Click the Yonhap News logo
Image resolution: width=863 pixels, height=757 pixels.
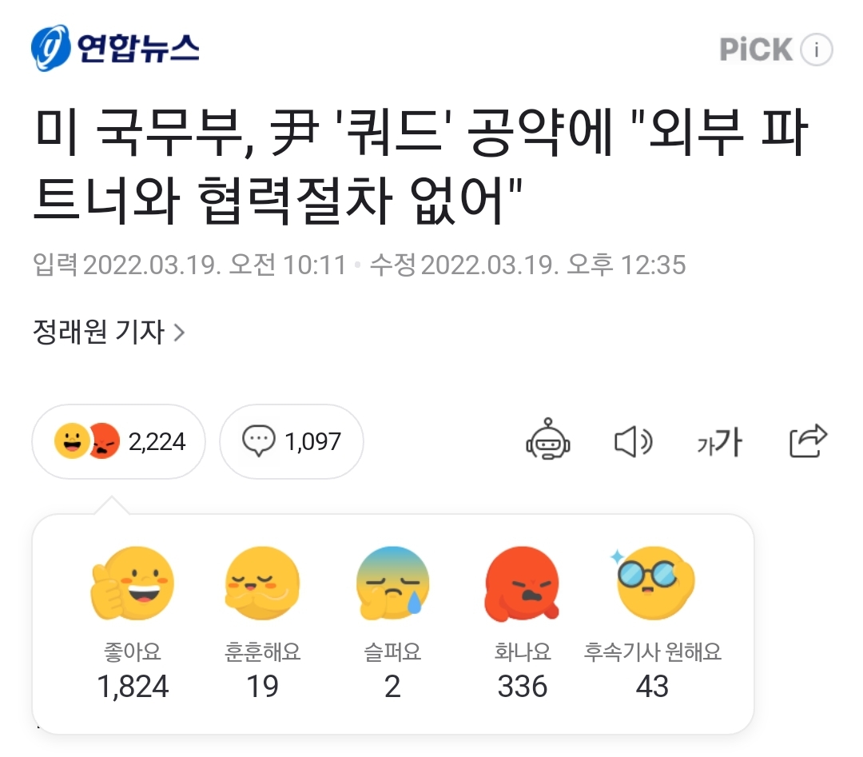pyautogui.click(x=115, y=48)
